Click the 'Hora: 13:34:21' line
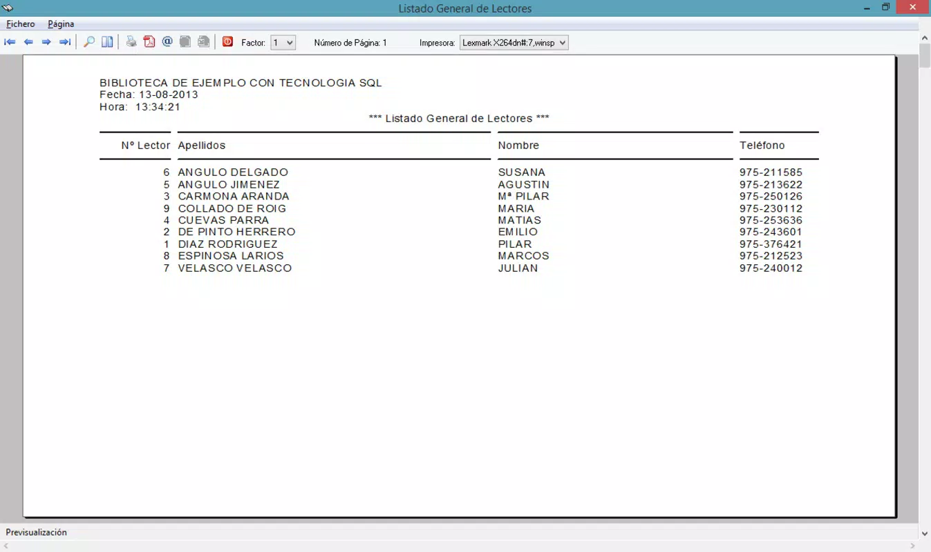Screen dimensions: 931x552 coord(140,107)
